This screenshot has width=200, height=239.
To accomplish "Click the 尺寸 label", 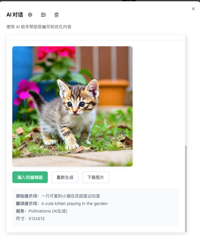I will click(20, 219).
